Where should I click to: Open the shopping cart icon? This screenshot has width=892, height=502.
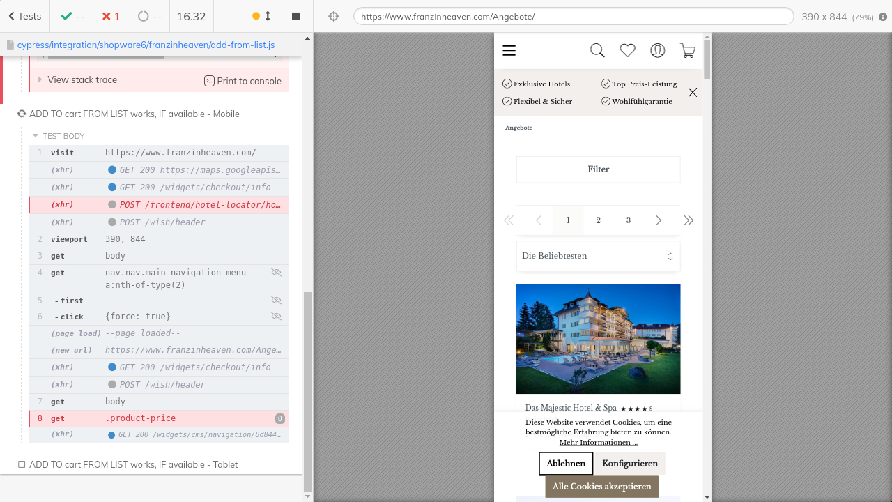pyautogui.click(x=688, y=50)
